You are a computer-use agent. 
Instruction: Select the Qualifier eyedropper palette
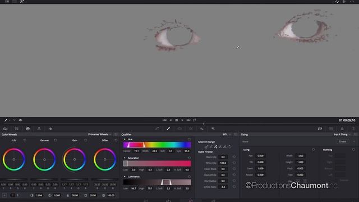coord(168,128)
